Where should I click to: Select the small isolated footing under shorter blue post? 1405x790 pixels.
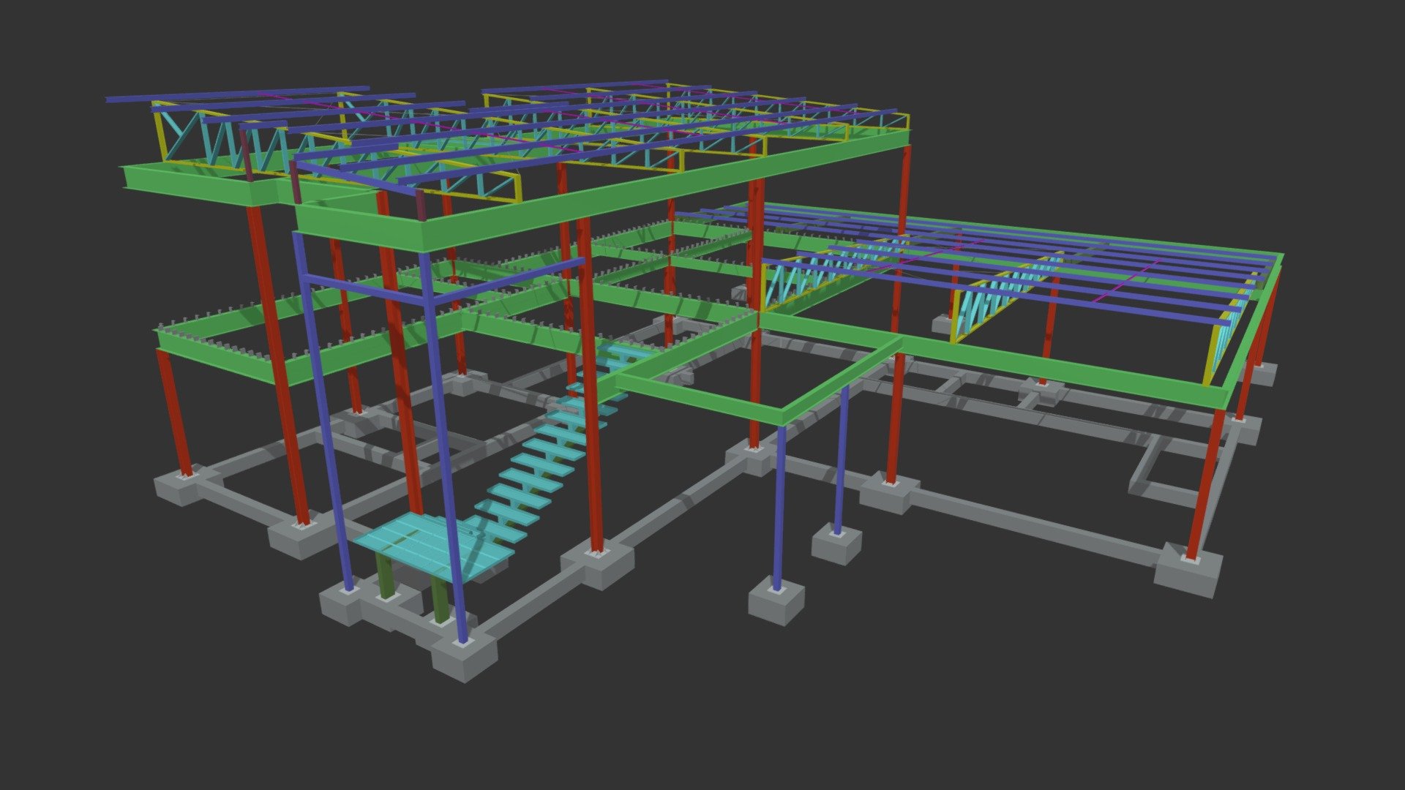click(x=836, y=543)
